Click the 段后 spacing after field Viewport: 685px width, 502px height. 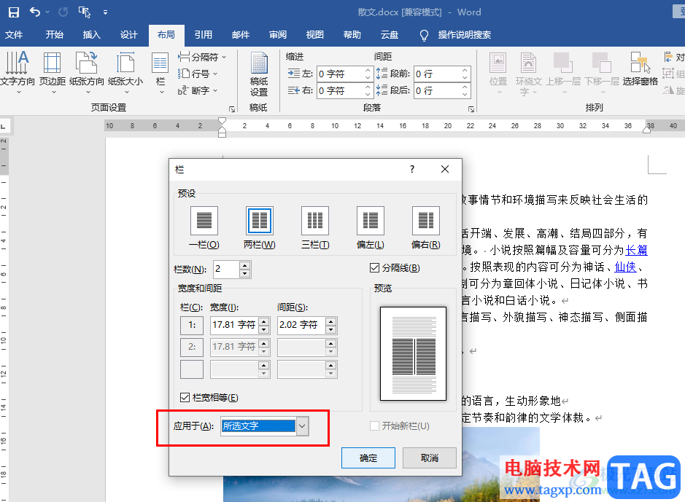[437, 91]
